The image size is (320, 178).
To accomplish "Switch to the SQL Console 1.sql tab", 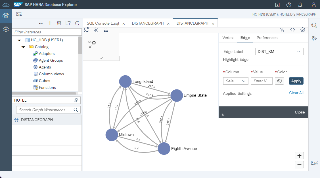I will (x=103, y=23).
